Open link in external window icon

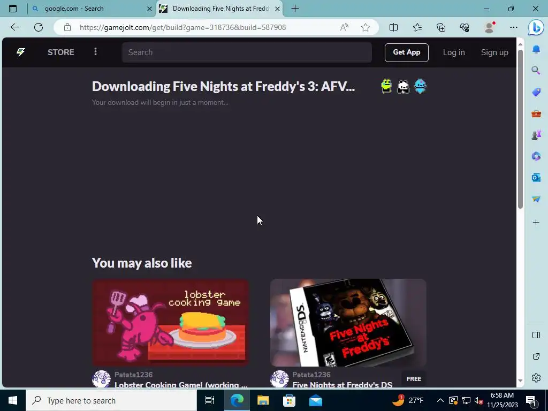point(536,356)
